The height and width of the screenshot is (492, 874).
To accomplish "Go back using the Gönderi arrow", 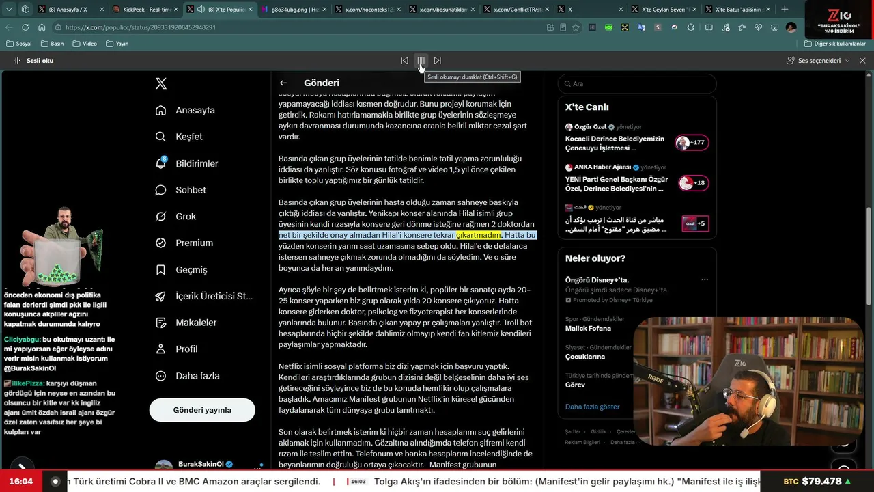I will pyautogui.click(x=283, y=83).
